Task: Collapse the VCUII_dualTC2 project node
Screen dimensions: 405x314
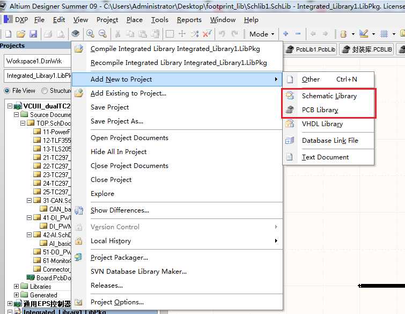Action: [x=10, y=106]
